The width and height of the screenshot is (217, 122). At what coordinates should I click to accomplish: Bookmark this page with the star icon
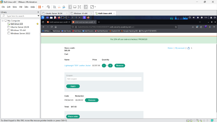click(x=176, y=27)
